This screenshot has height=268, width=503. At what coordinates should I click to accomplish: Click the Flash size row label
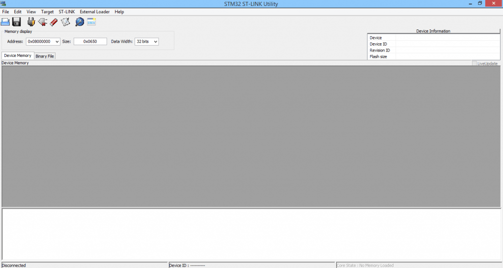coord(378,56)
